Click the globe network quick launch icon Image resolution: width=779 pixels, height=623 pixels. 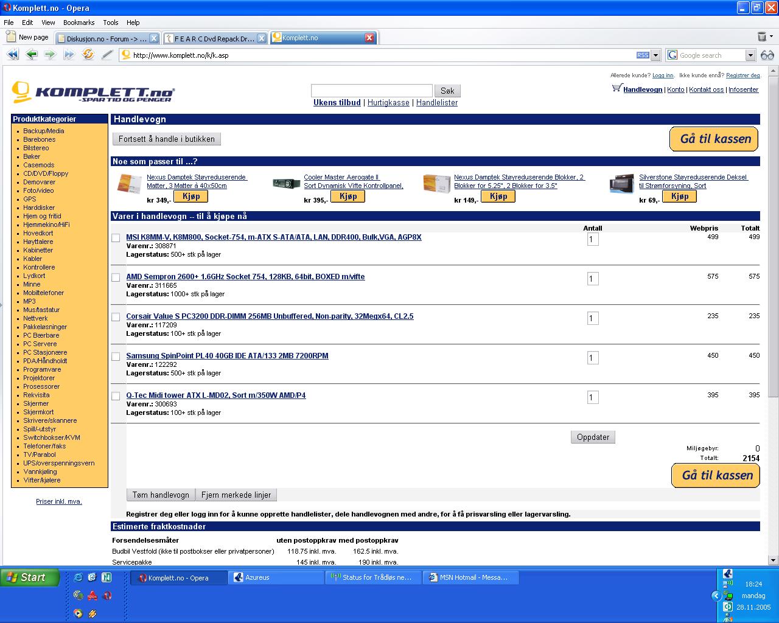[78, 596]
